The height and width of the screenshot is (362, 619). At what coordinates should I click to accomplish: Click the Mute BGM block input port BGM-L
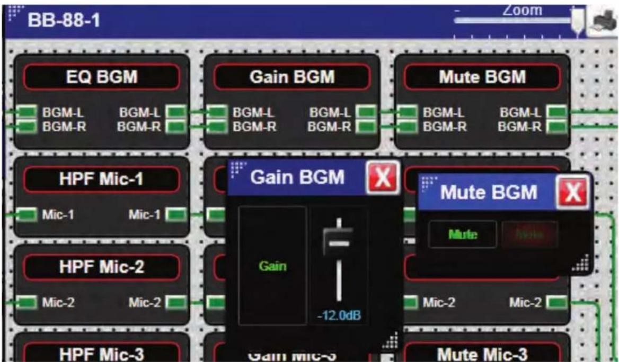tap(408, 112)
